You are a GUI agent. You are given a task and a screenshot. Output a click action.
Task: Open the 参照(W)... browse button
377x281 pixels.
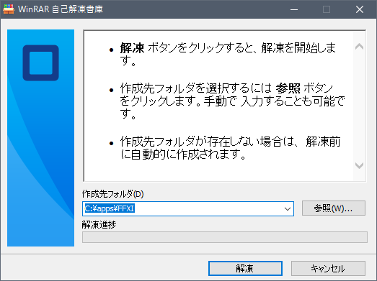point(334,208)
